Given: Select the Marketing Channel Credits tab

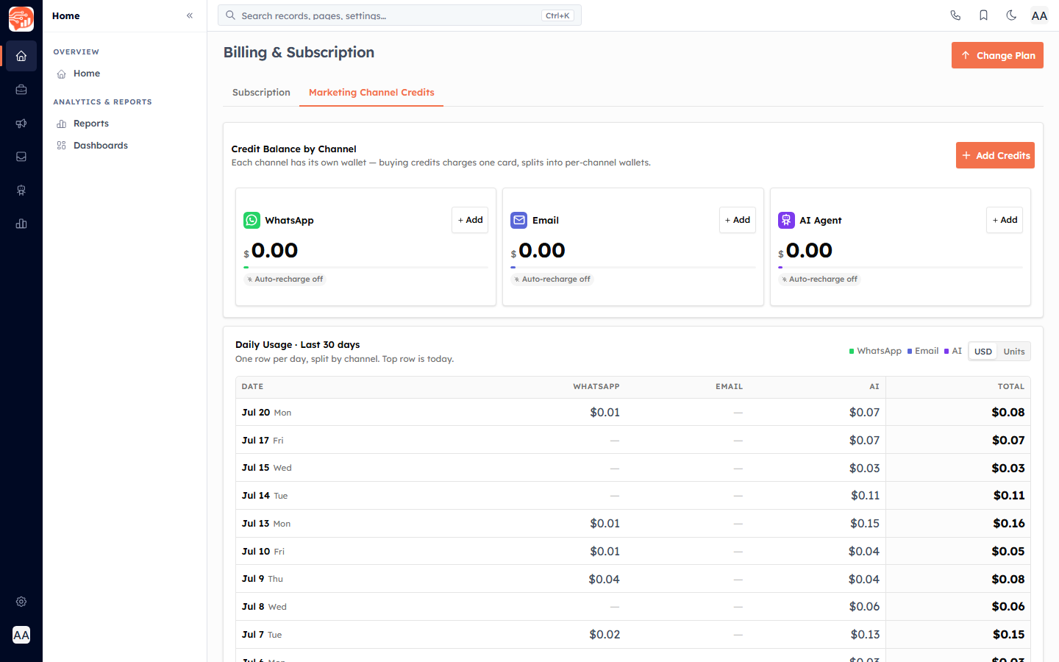Looking at the screenshot, I should (371, 93).
